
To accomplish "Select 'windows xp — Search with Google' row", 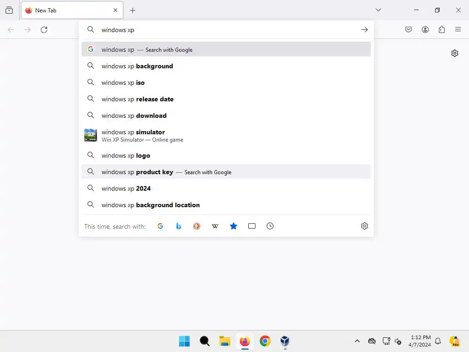I will click(226, 49).
